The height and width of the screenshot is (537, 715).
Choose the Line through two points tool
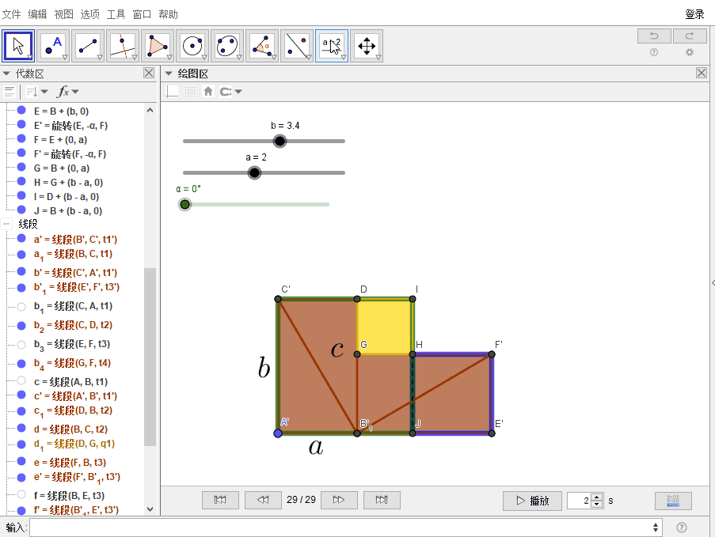88,46
